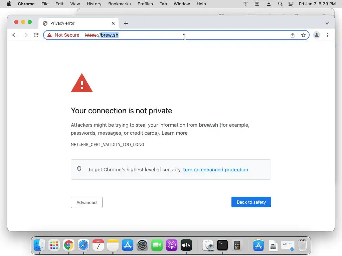This screenshot has height=256, width=342.
Task: Open the Chrome three-dot menu
Action: [327, 35]
